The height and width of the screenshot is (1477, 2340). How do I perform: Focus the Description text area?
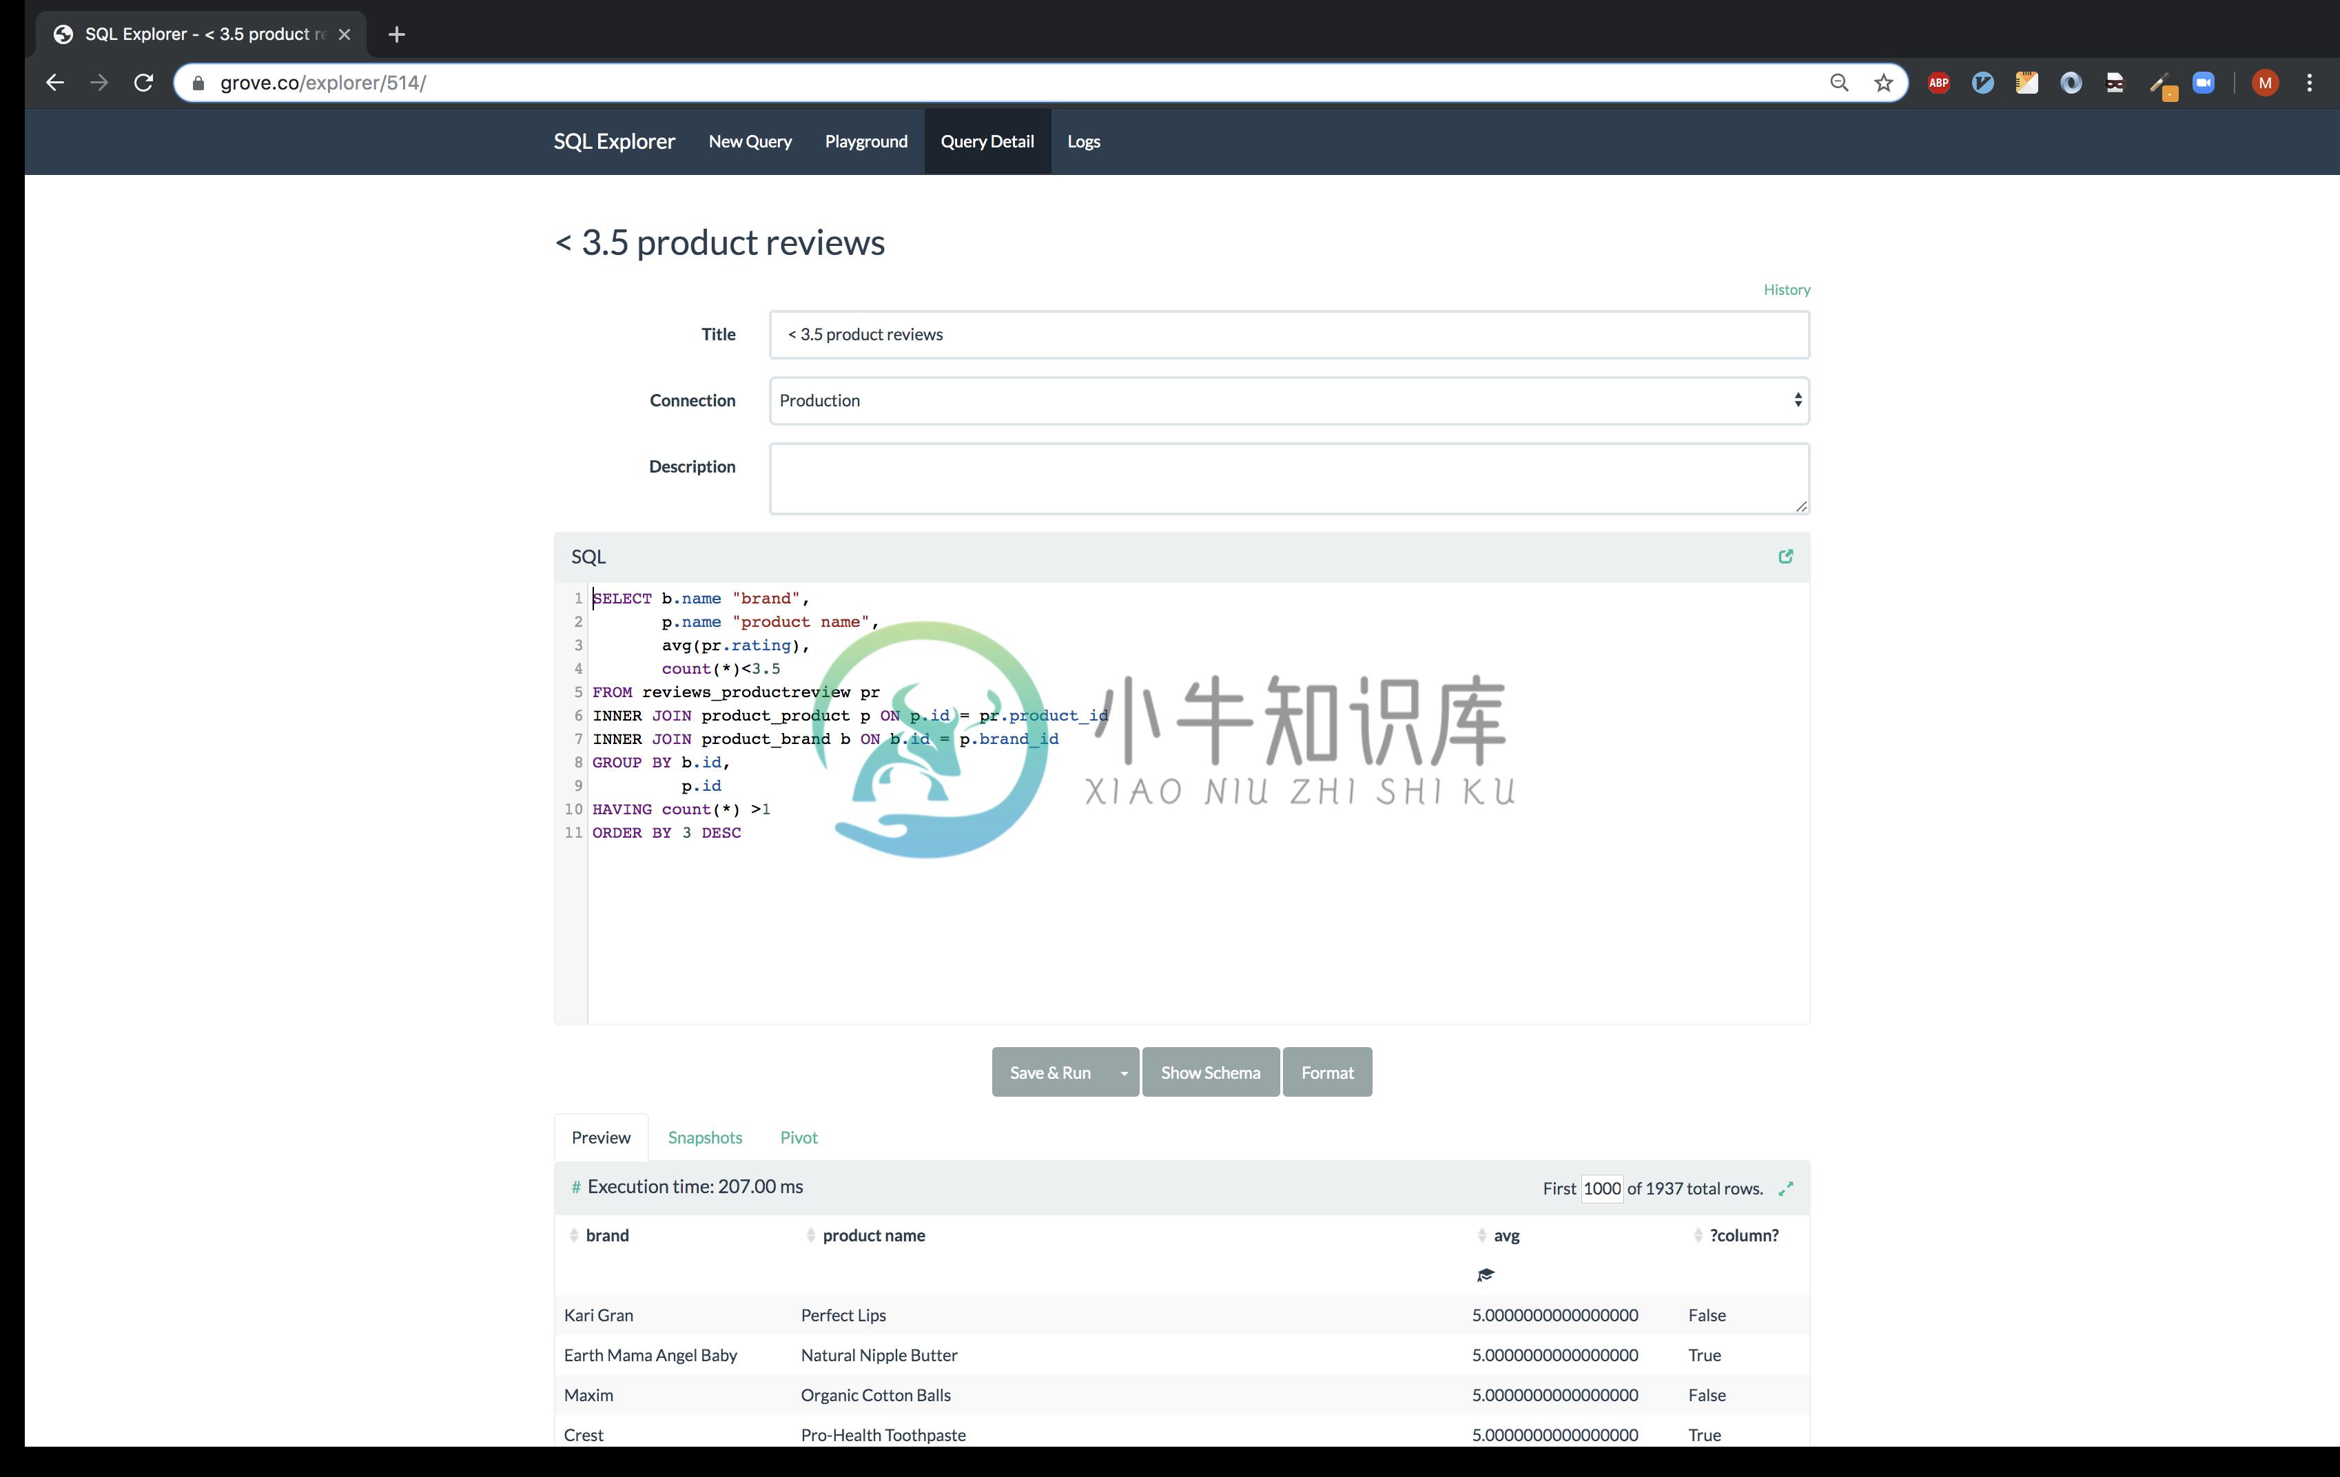pyautogui.click(x=1289, y=478)
